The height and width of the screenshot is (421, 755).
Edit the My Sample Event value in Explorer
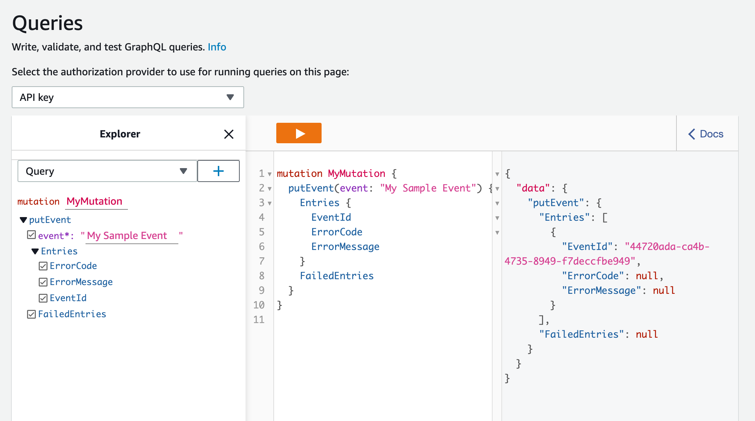132,236
